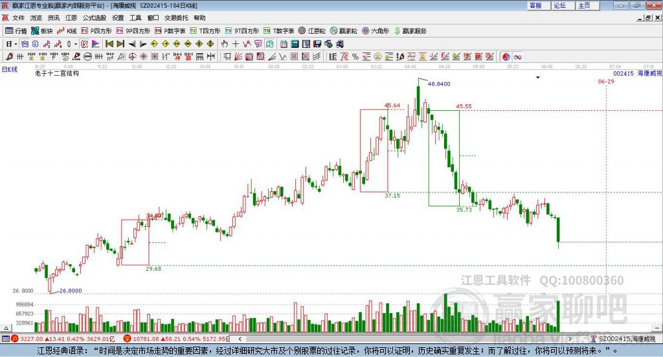Open the 工具 menu
This screenshot has height=357, width=663.
coord(135,17)
